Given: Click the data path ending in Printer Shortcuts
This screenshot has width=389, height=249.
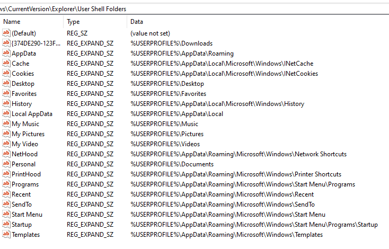Looking at the screenshot, I should click(x=236, y=174).
